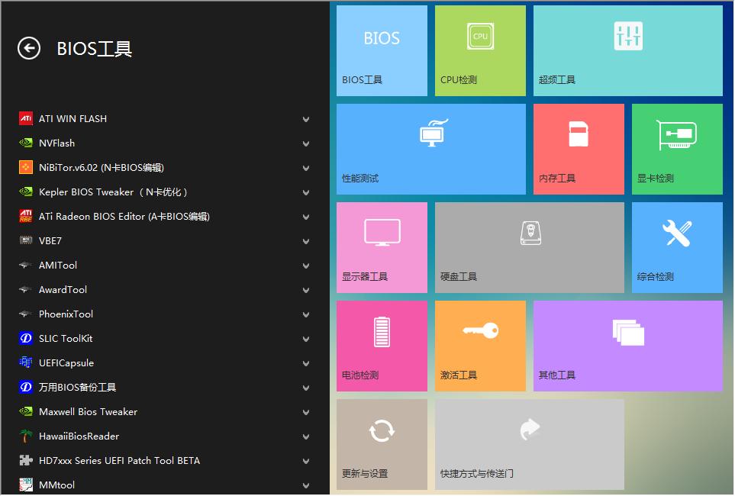This screenshot has height=496, width=735.
Task: Click the VBE7 chip icon
Action: 26,240
